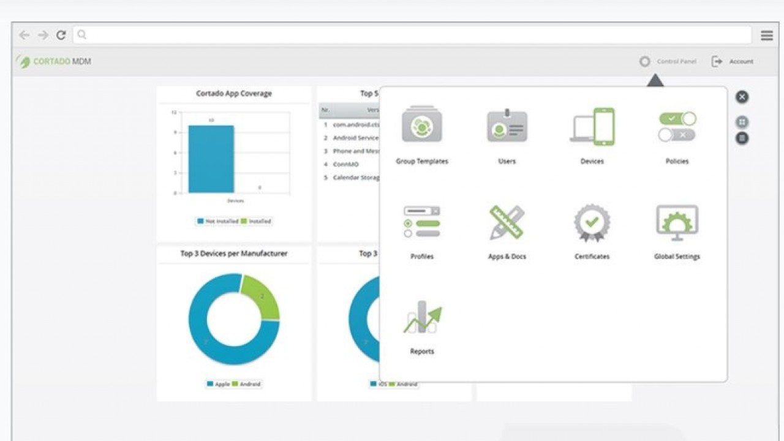Image resolution: width=784 pixels, height=441 pixels.
Task: Close the control panel popup
Action: point(742,97)
